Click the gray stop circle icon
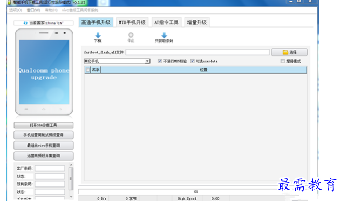Screen dimensions: 341x201 tap(131, 35)
